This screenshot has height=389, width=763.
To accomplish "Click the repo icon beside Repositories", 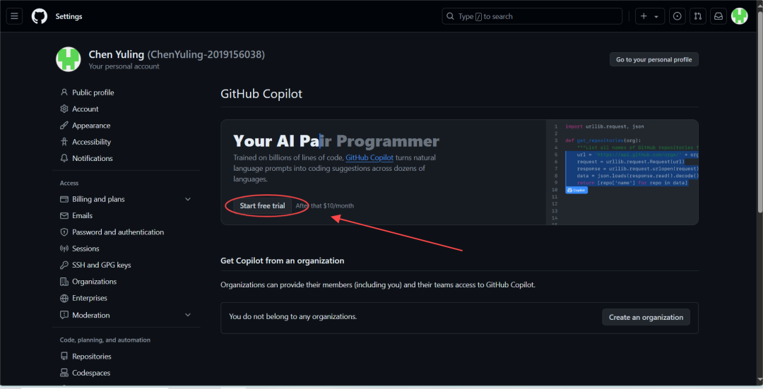I will [64, 357].
